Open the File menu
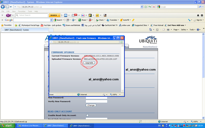This screenshot has width=205, height=128. click(3, 11)
